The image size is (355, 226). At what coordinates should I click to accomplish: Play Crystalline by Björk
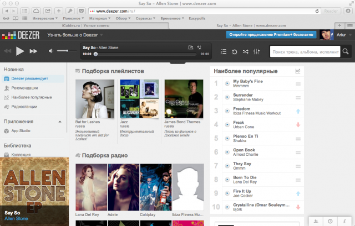pos(227,207)
